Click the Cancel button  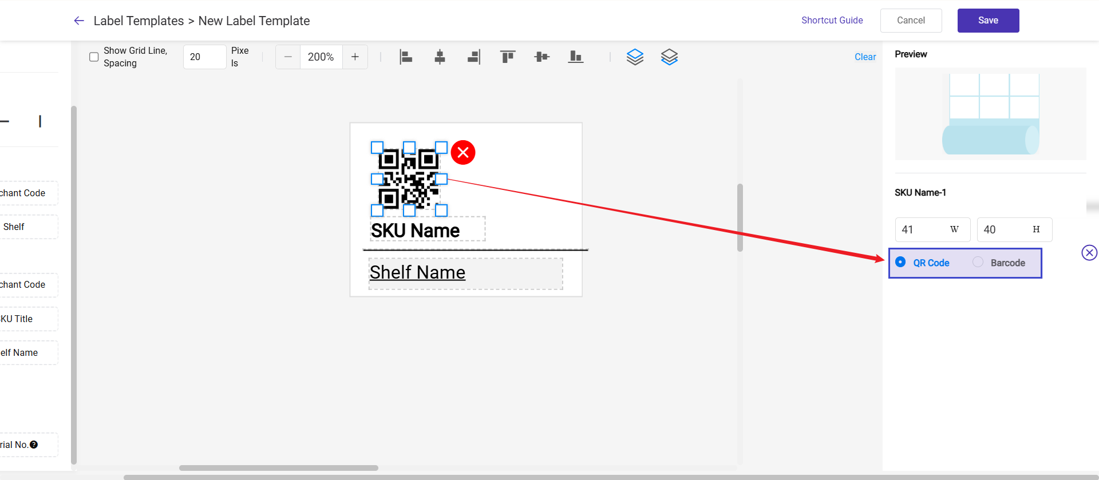pos(911,21)
